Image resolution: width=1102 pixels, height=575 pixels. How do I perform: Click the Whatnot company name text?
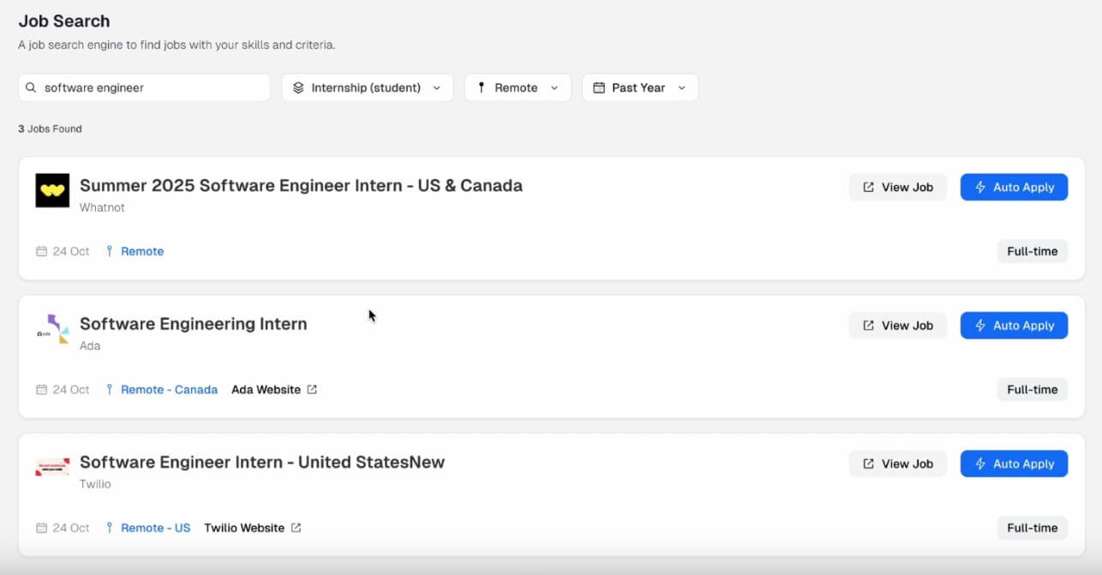coord(102,207)
